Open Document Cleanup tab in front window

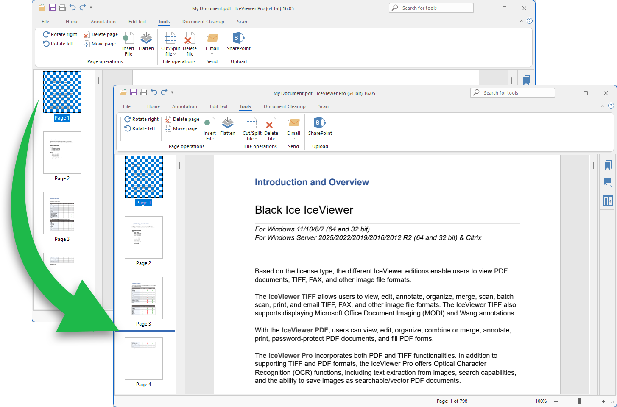click(x=285, y=106)
